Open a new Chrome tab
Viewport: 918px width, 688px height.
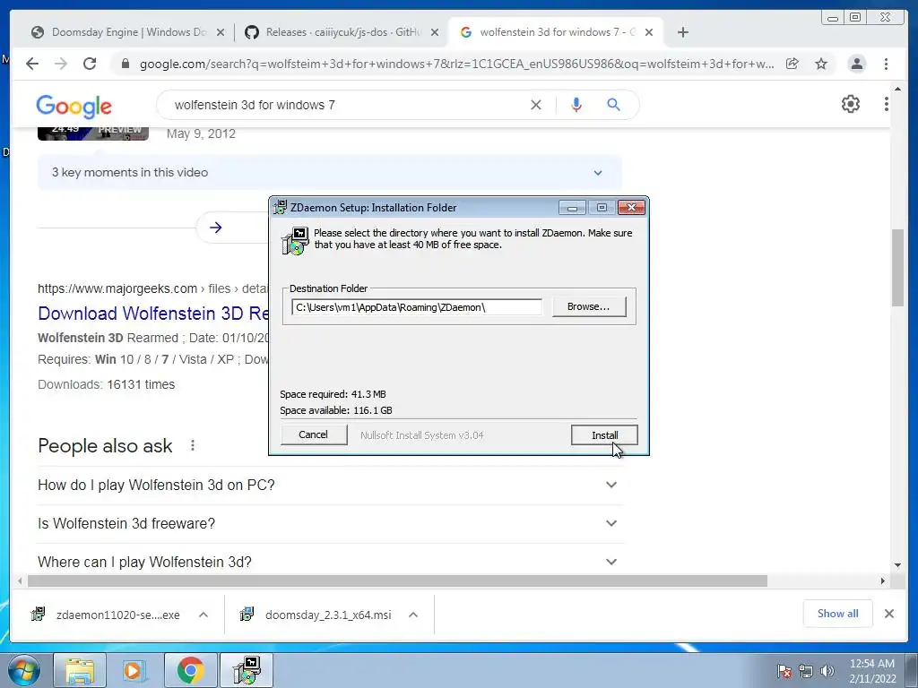pos(682,32)
